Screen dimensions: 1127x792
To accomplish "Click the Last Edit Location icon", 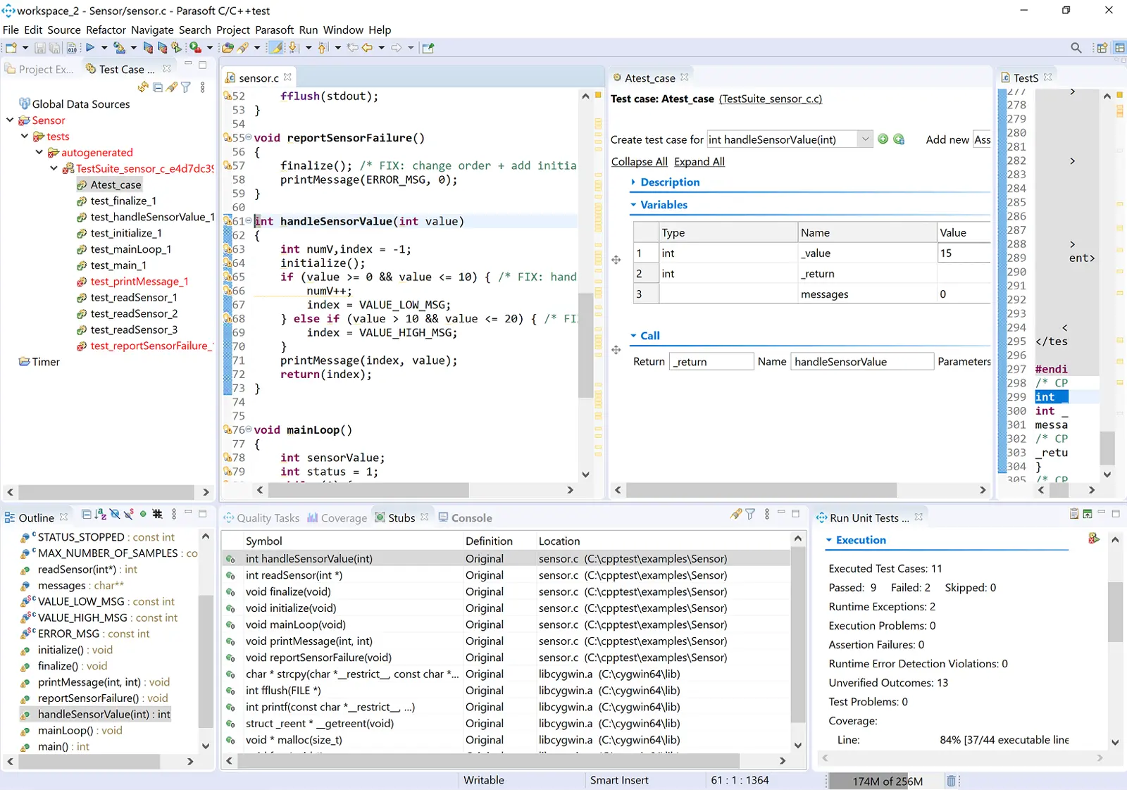I will click(352, 48).
